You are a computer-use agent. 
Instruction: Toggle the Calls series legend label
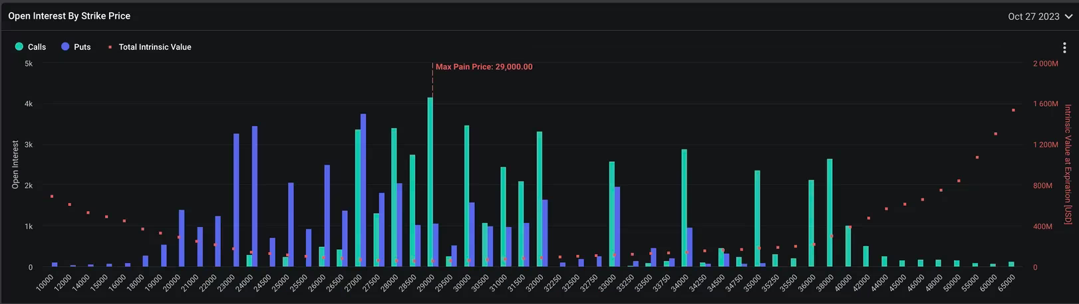point(37,47)
